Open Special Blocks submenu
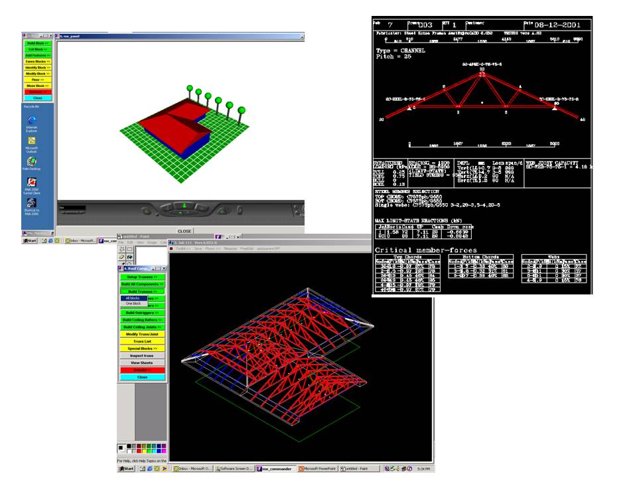 pyautogui.click(x=142, y=349)
